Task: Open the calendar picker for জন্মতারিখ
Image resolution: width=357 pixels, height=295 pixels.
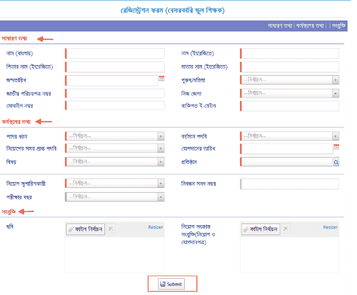Action: 162,79
